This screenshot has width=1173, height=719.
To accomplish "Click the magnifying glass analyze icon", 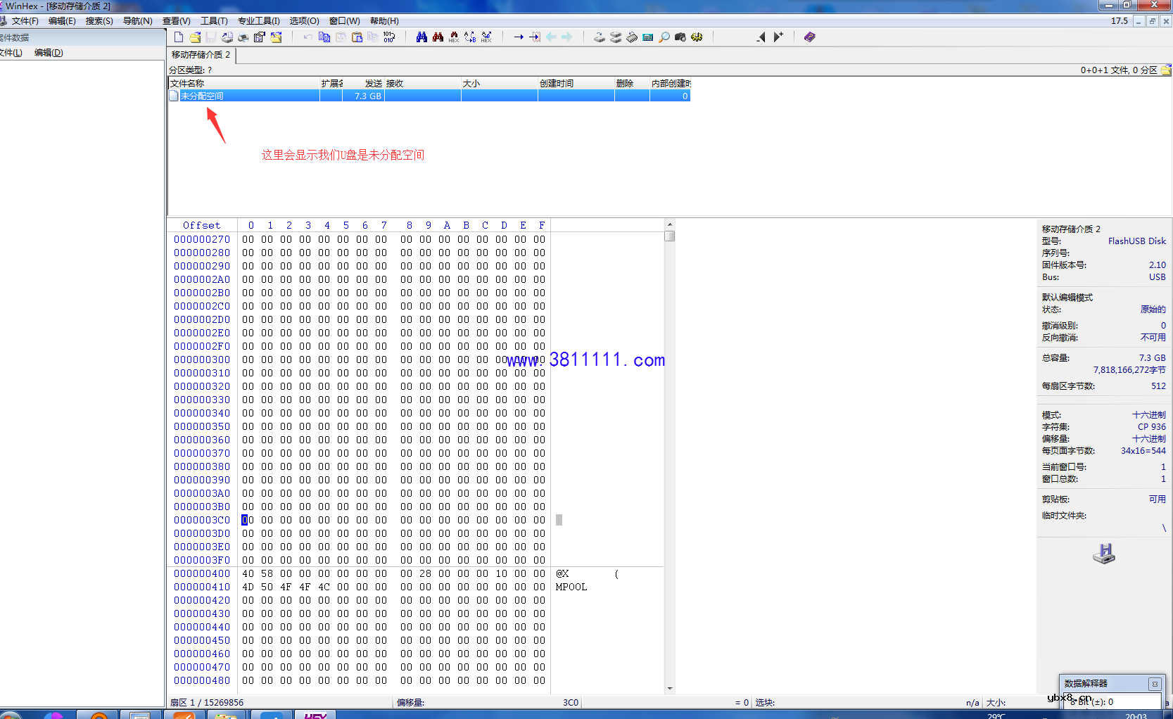I will coord(664,37).
